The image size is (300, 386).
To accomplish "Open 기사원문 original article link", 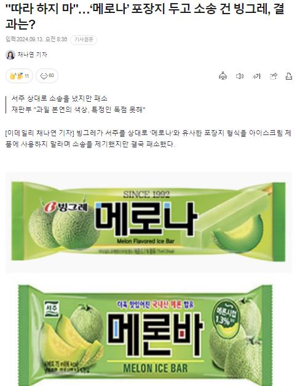I will click(x=84, y=39).
